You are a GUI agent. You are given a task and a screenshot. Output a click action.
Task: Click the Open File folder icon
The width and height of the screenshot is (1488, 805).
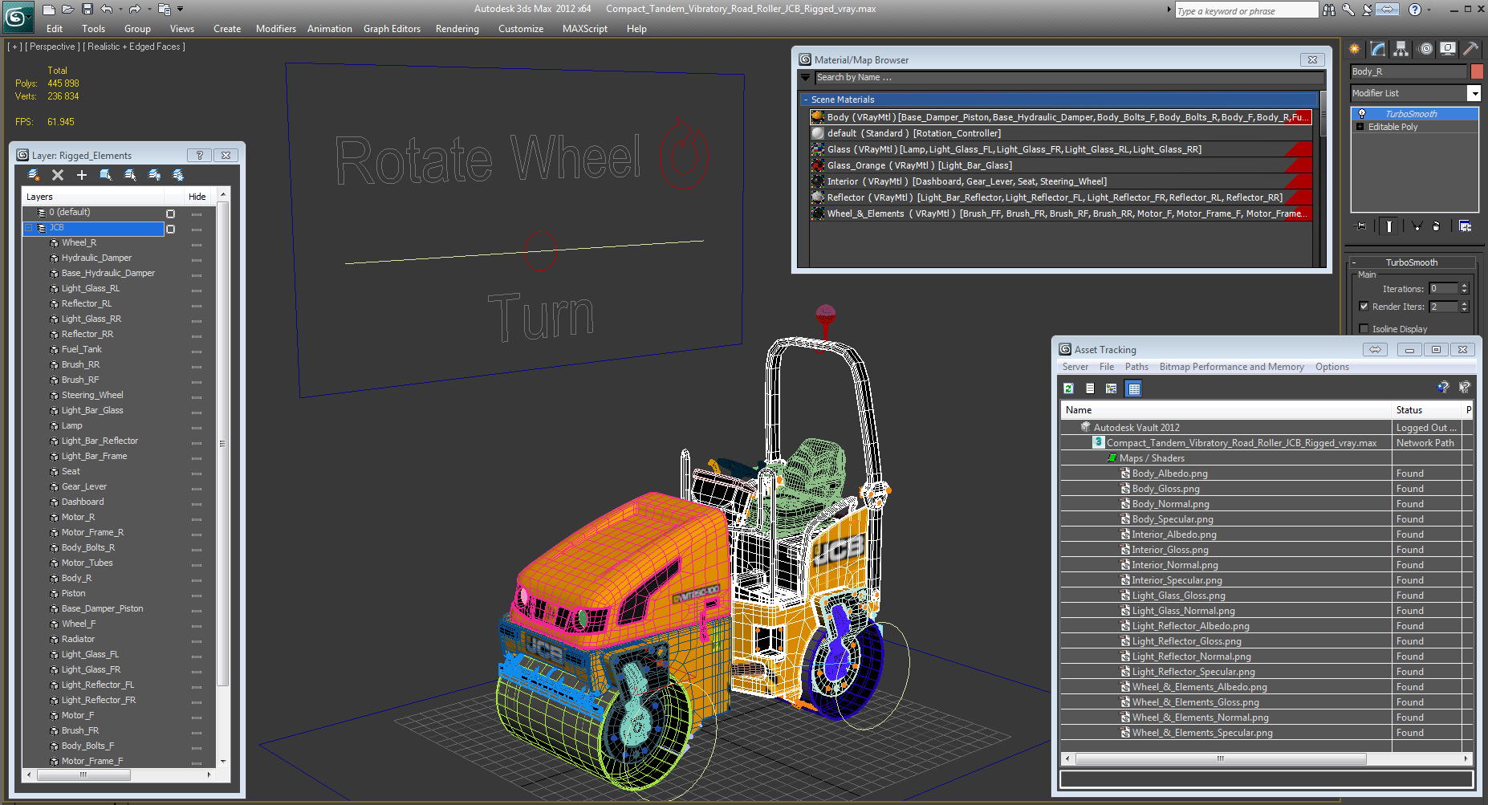tap(68, 10)
